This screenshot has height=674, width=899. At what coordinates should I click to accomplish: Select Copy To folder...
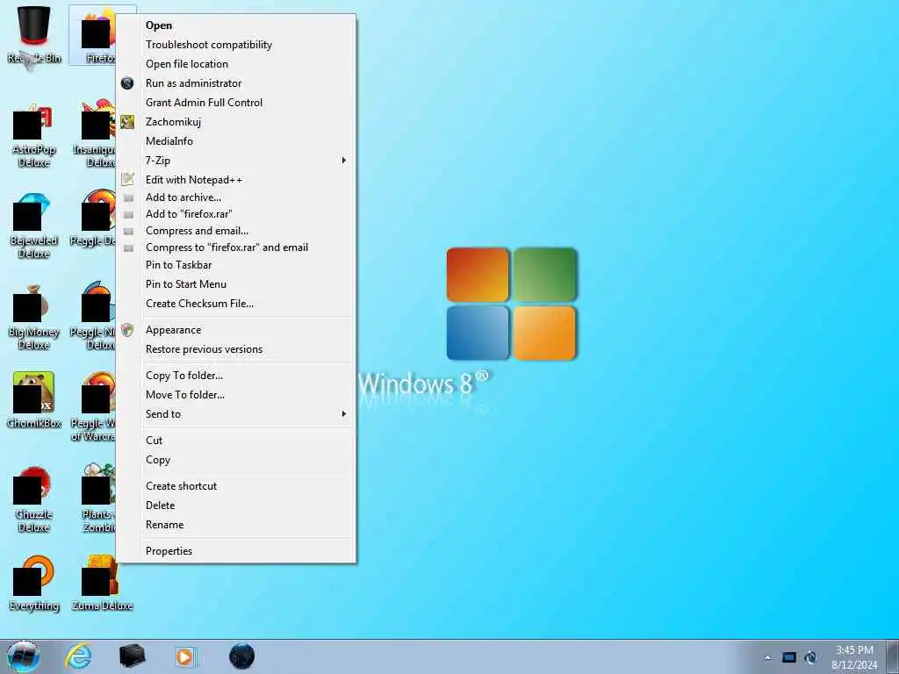(x=236, y=376)
